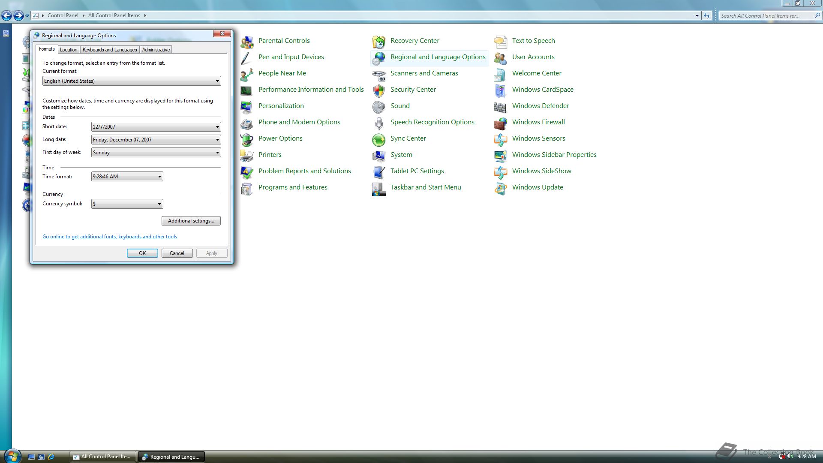
Task: Open address bar history dropdown arrow
Action: [697, 16]
